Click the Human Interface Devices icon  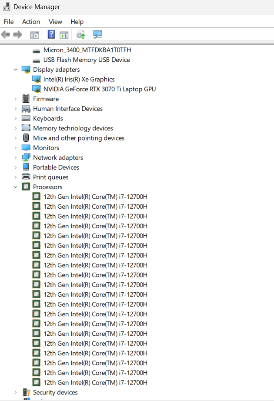[x=26, y=109]
